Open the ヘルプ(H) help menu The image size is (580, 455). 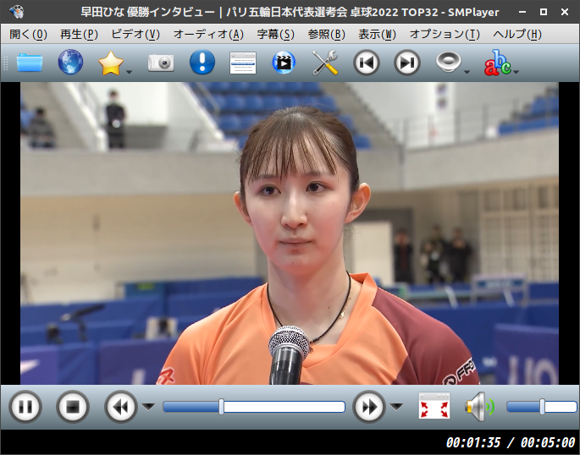point(517,35)
